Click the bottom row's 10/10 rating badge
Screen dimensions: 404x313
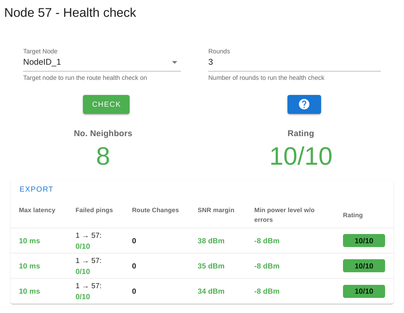coord(364,291)
